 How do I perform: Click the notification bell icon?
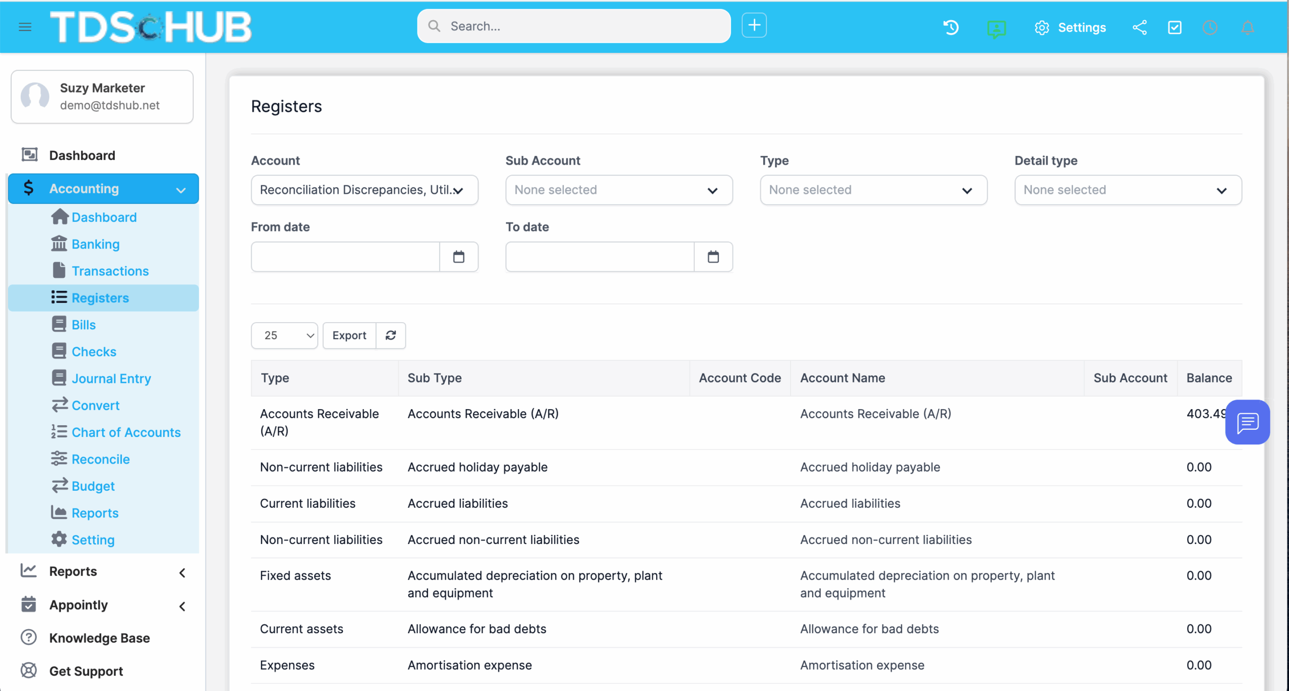(x=1247, y=27)
